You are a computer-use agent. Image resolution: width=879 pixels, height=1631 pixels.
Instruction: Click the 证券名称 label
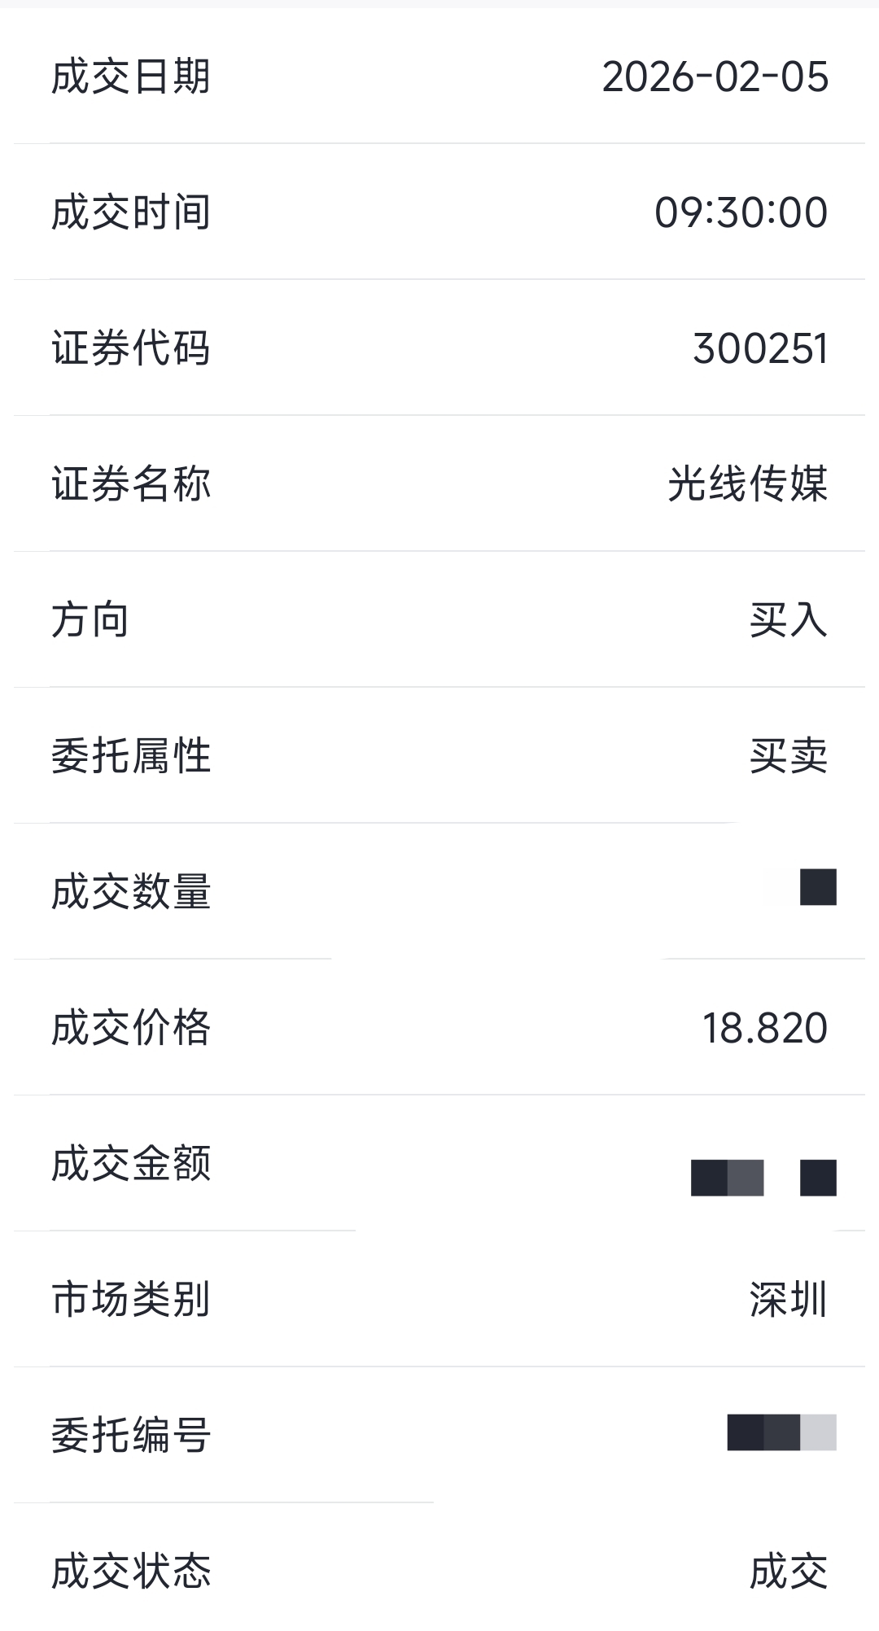tap(131, 485)
